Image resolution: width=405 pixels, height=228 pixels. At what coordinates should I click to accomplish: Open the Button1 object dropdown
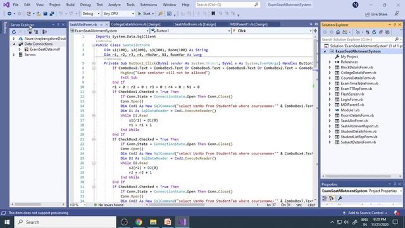tap(190, 31)
